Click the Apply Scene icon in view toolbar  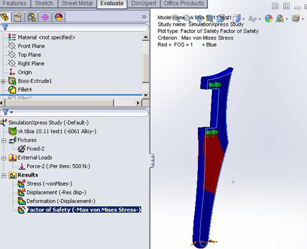coord(280,19)
